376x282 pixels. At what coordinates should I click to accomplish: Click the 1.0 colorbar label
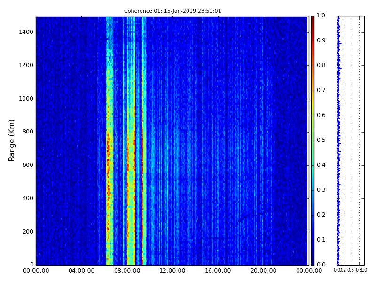pyautogui.click(x=321, y=16)
